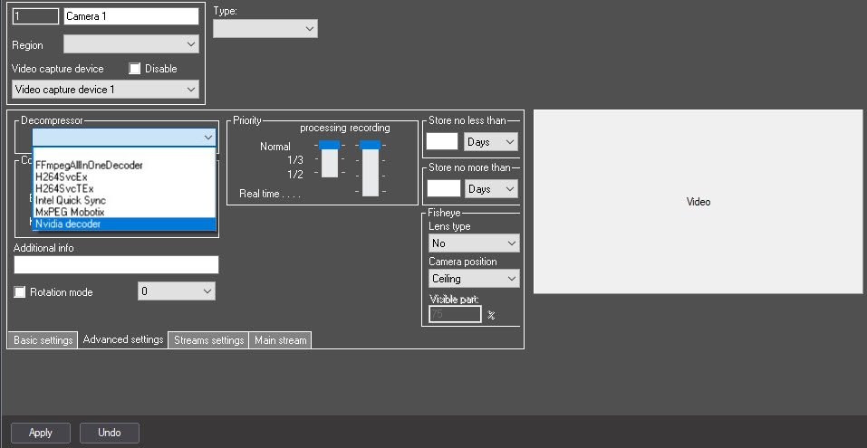Open the Rotation mode angle dropdown
Image resolution: width=867 pixels, height=448 pixels.
(177, 291)
